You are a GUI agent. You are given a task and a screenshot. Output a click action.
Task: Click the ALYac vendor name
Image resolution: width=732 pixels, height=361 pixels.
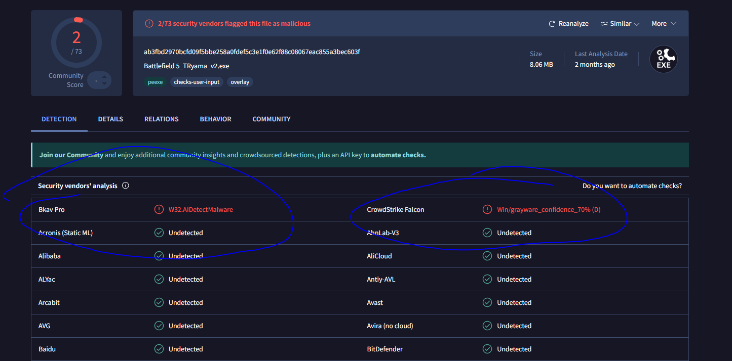[x=47, y=279]
